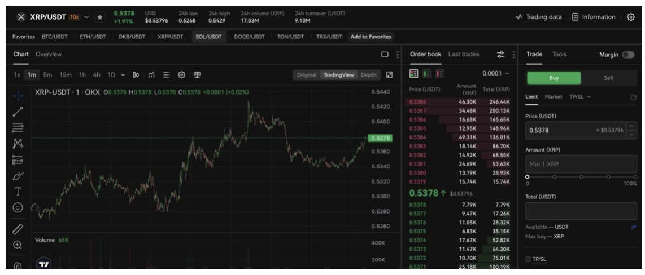Open candlestick chart style selector
645x275 pixels.
point(136,75)
